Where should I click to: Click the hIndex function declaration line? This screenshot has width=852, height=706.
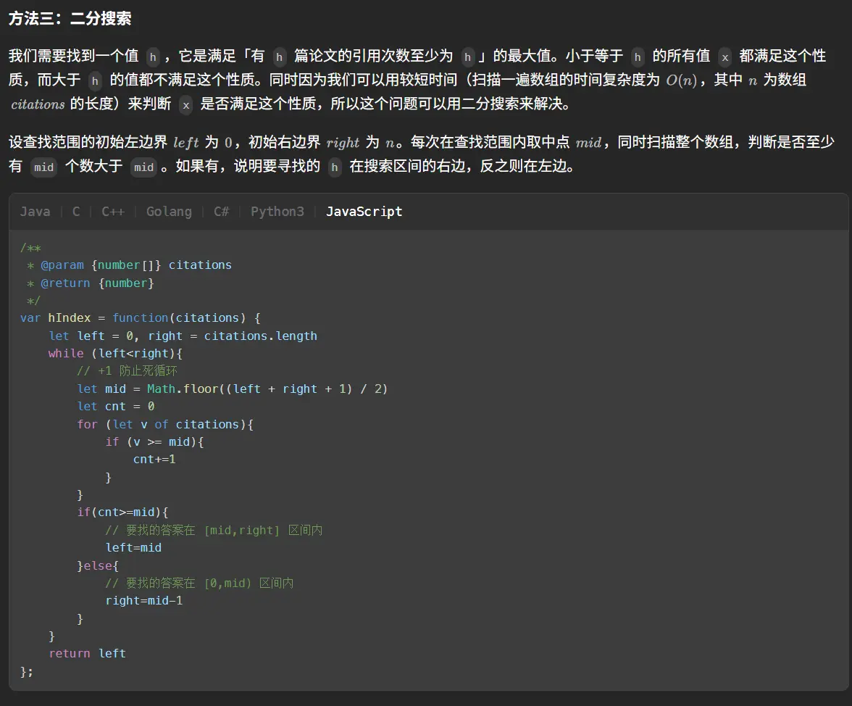140,317
